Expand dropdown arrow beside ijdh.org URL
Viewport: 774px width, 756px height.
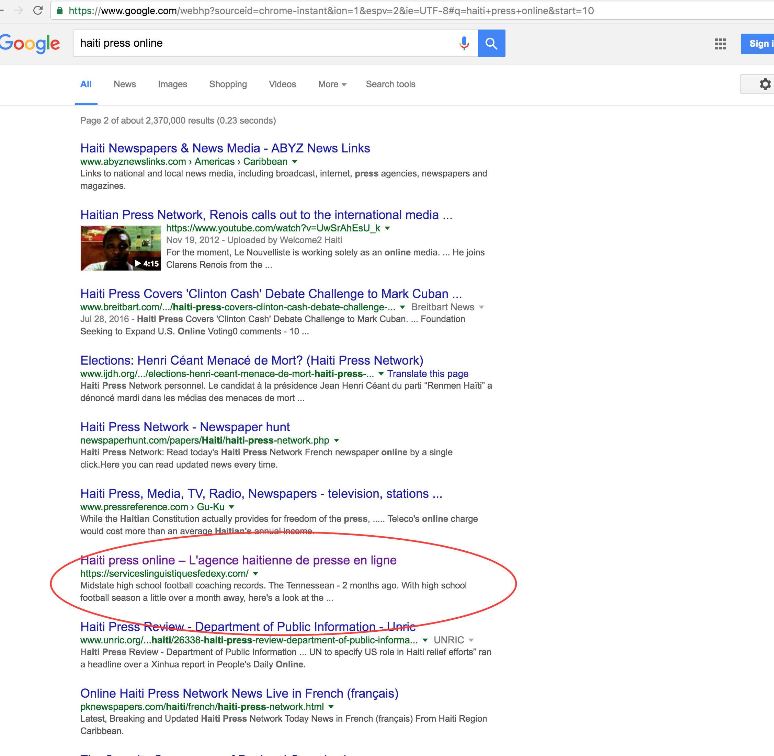381,374
